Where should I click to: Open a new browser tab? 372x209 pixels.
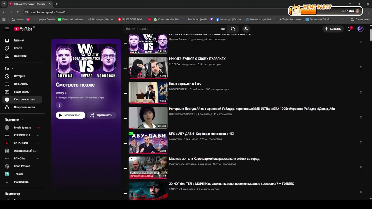[x=56, y=4]
